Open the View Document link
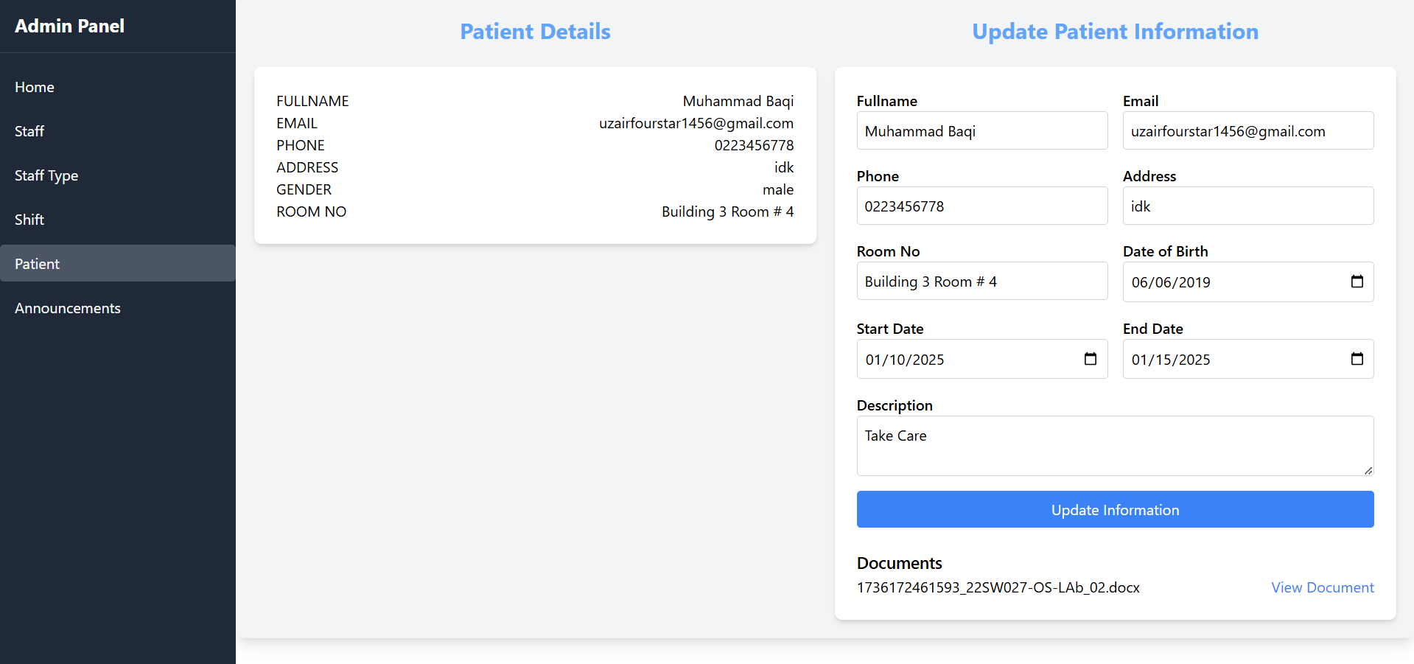The width and height of the screenshot is (1414, 664). (1322, 587)
